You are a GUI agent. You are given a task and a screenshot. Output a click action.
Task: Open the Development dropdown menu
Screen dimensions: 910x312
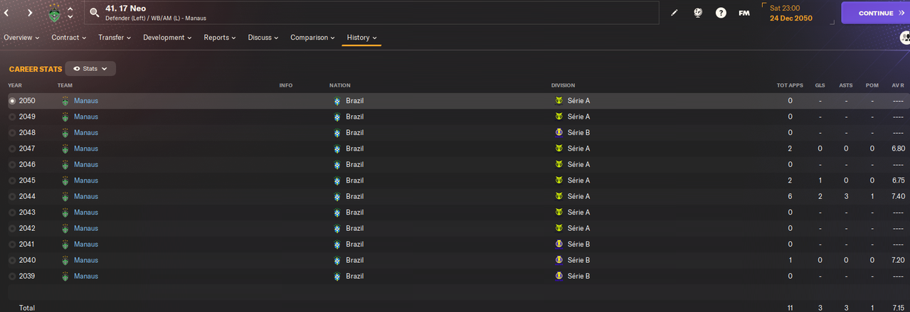pyautogui.click(x=167, y=38)
